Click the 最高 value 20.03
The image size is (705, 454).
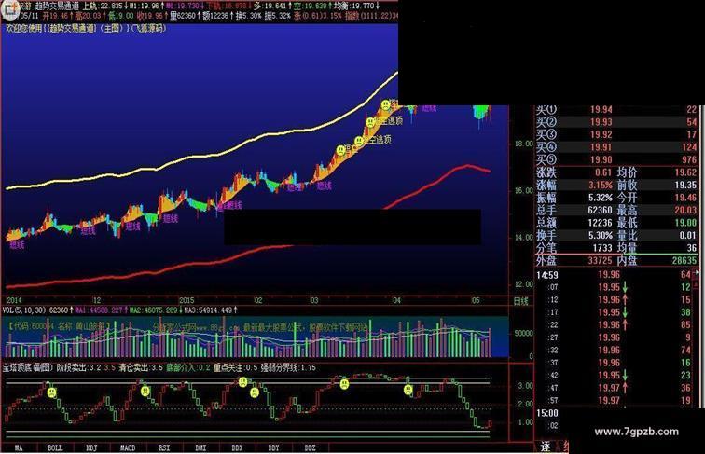685,211
